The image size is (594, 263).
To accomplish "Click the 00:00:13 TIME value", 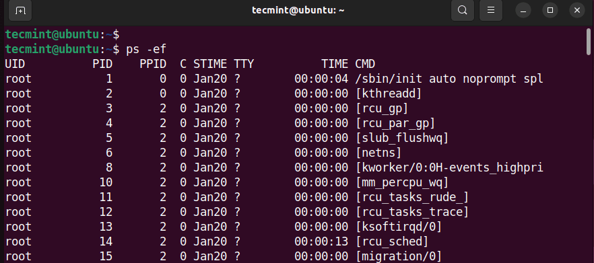I will (321, 241).
